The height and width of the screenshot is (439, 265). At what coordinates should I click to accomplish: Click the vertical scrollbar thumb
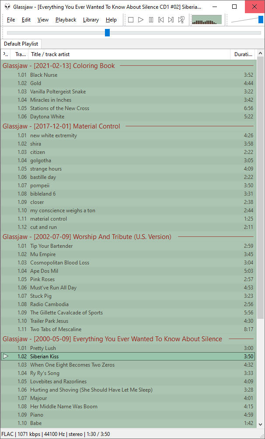click(x=260, y=188)
